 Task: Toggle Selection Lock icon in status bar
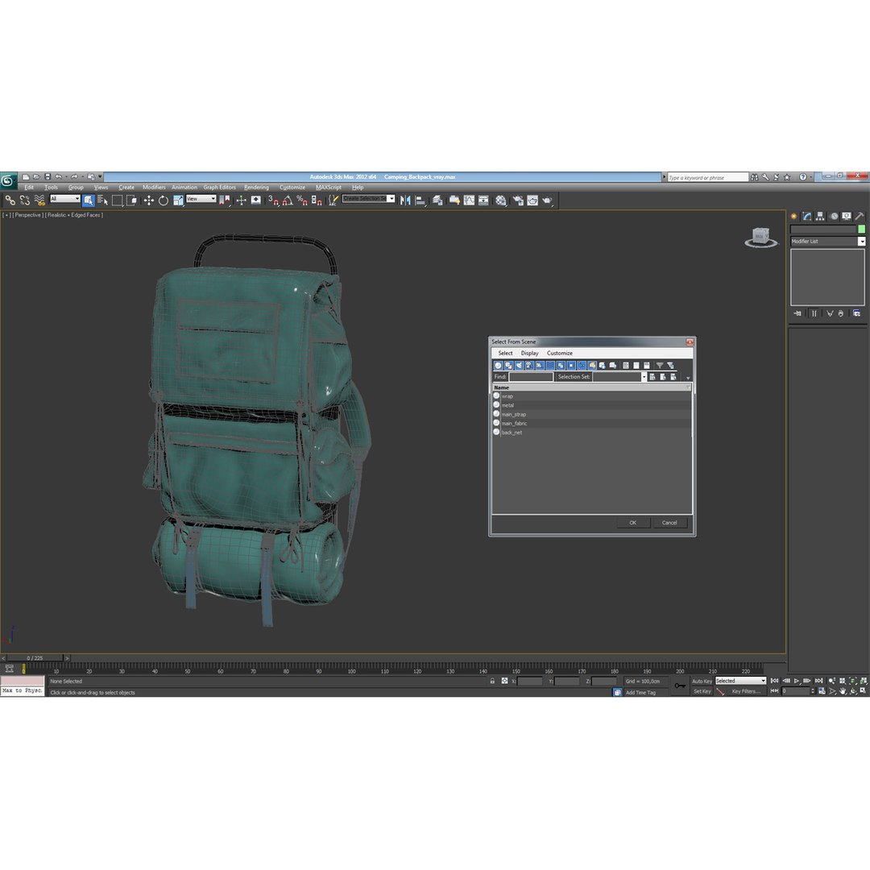[x=492, y=681]
